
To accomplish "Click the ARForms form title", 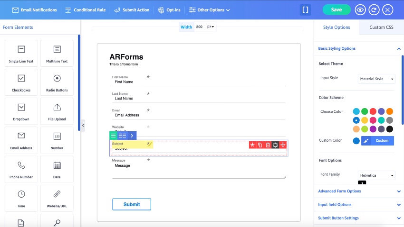I will (x=126, y=57).
